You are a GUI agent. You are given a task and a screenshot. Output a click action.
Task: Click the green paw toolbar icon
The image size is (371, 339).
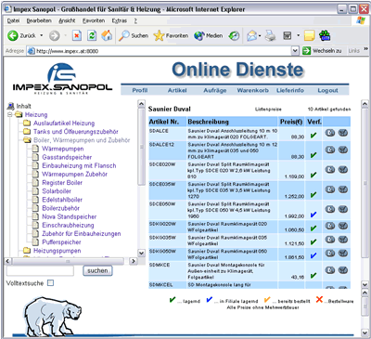click(325, 35)
